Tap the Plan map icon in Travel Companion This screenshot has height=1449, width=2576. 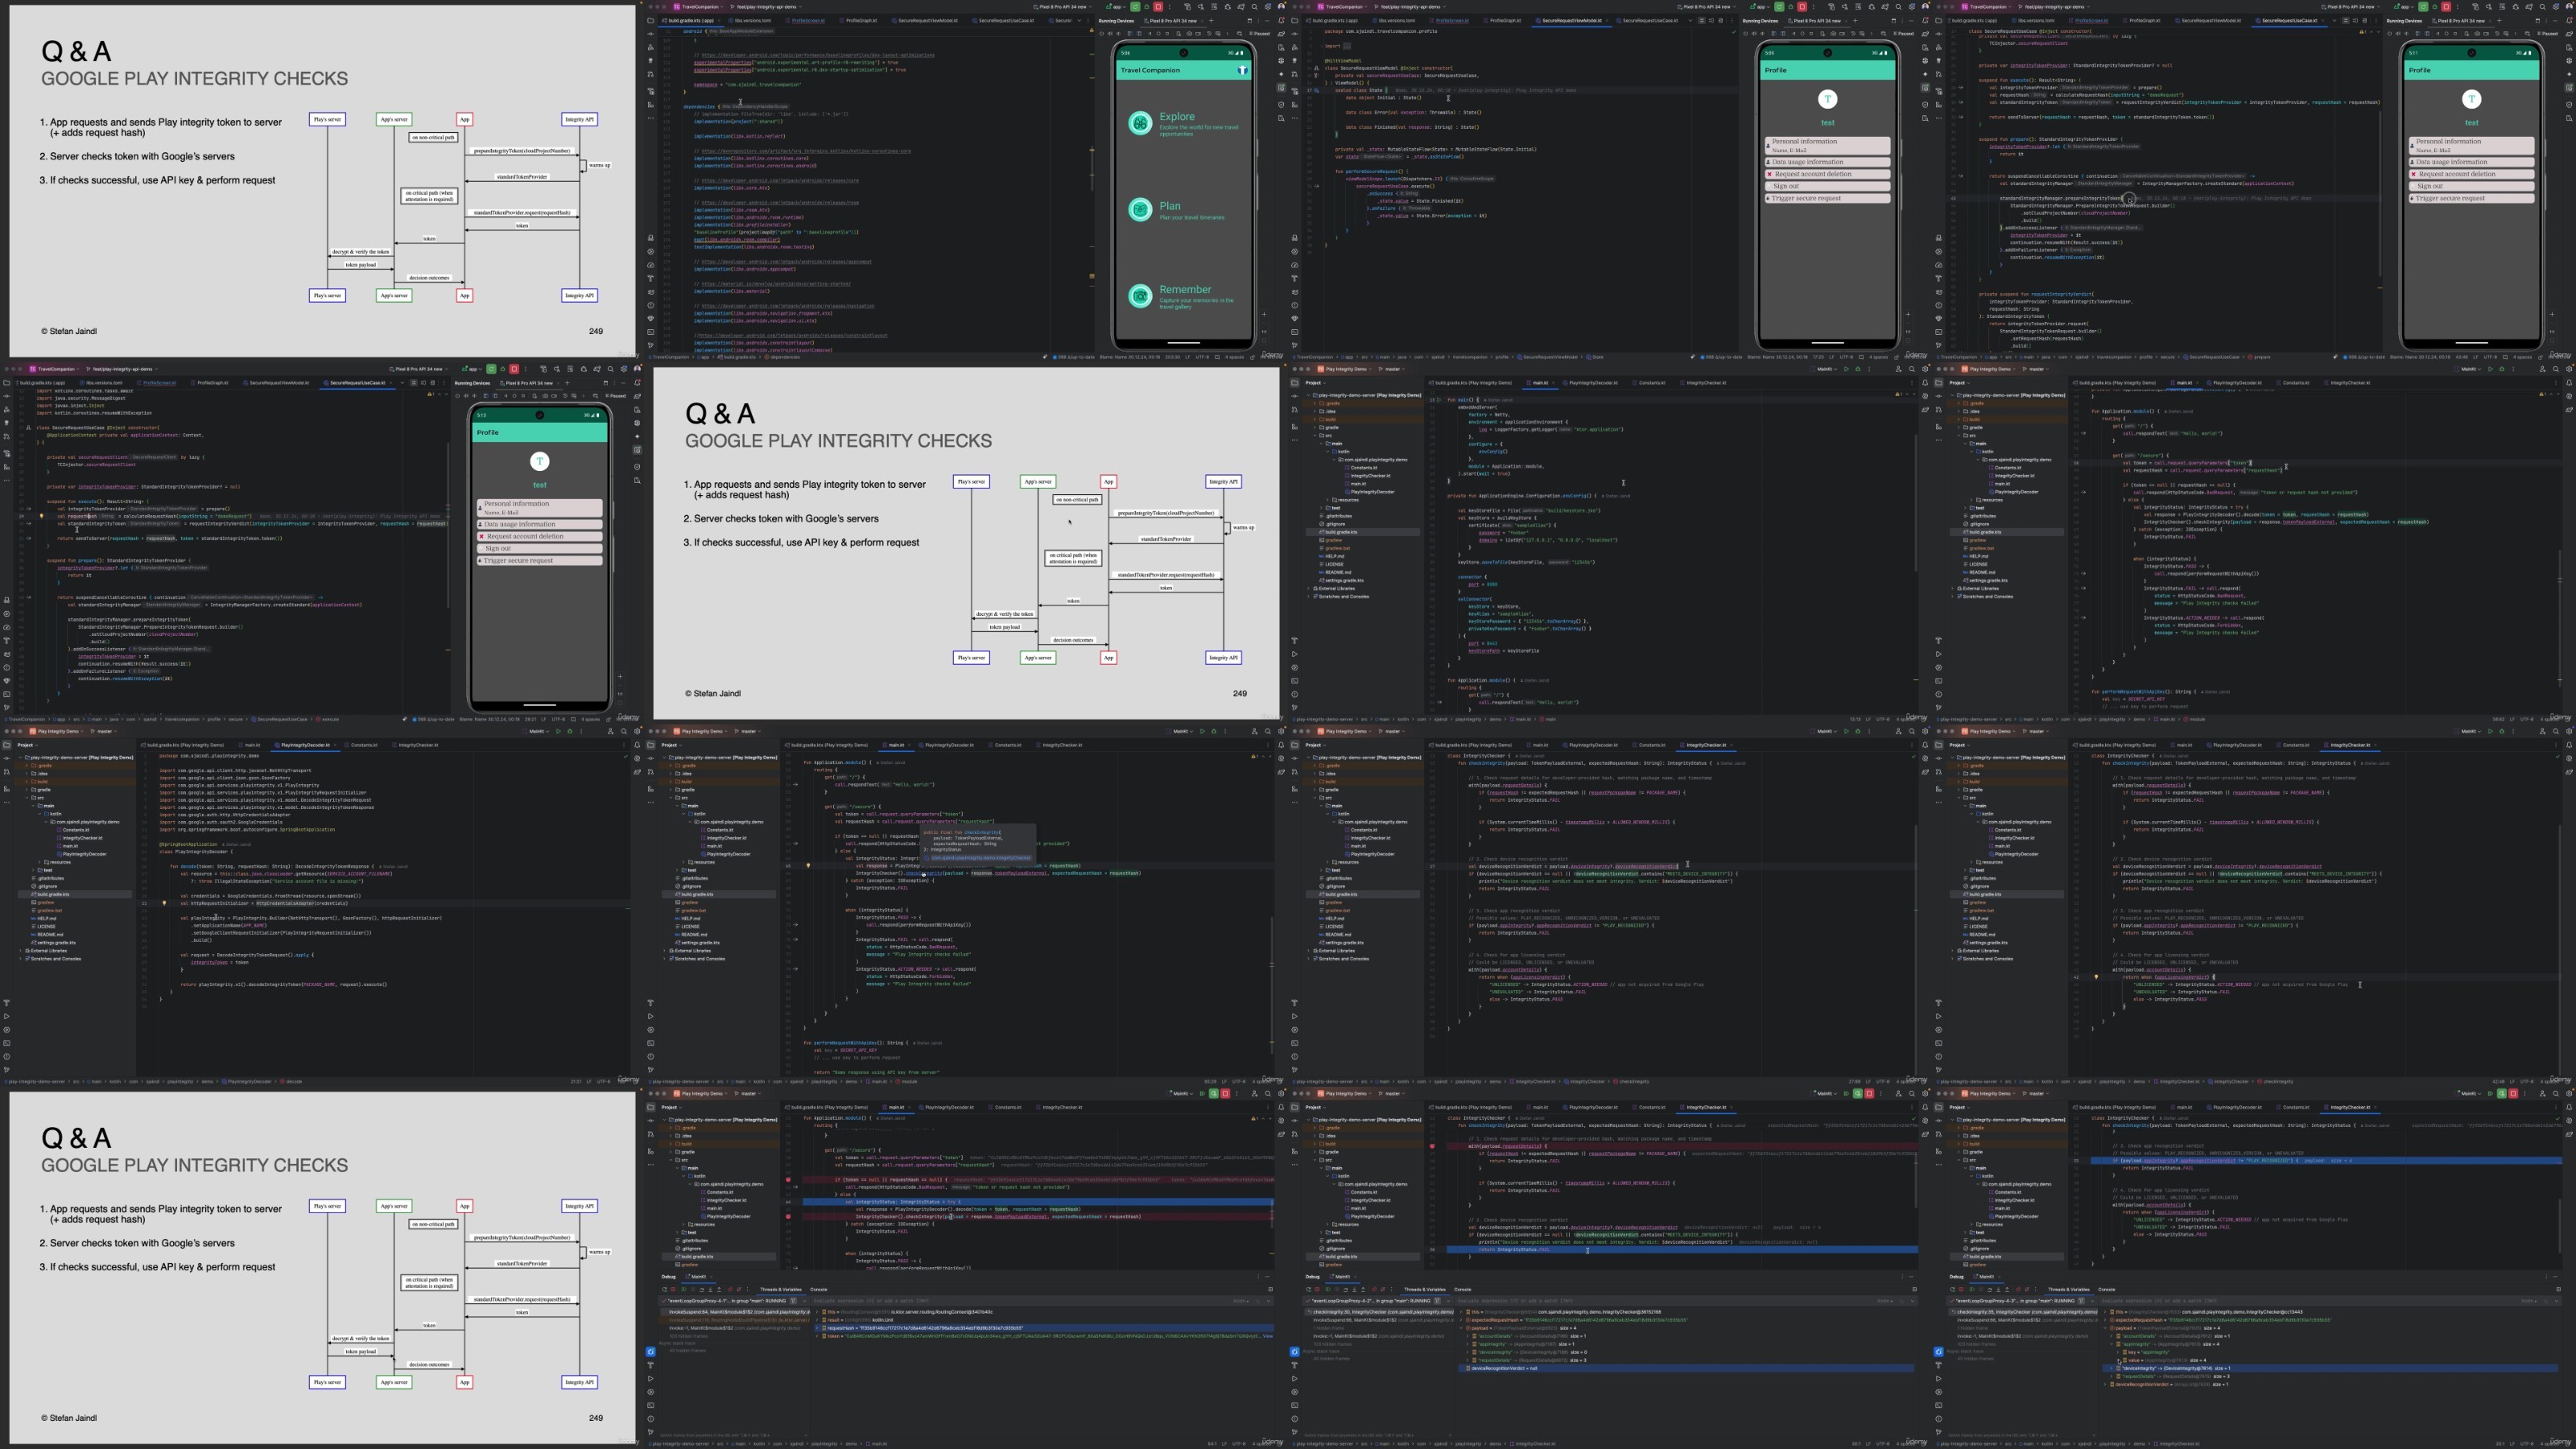[x=1140, y=209]
